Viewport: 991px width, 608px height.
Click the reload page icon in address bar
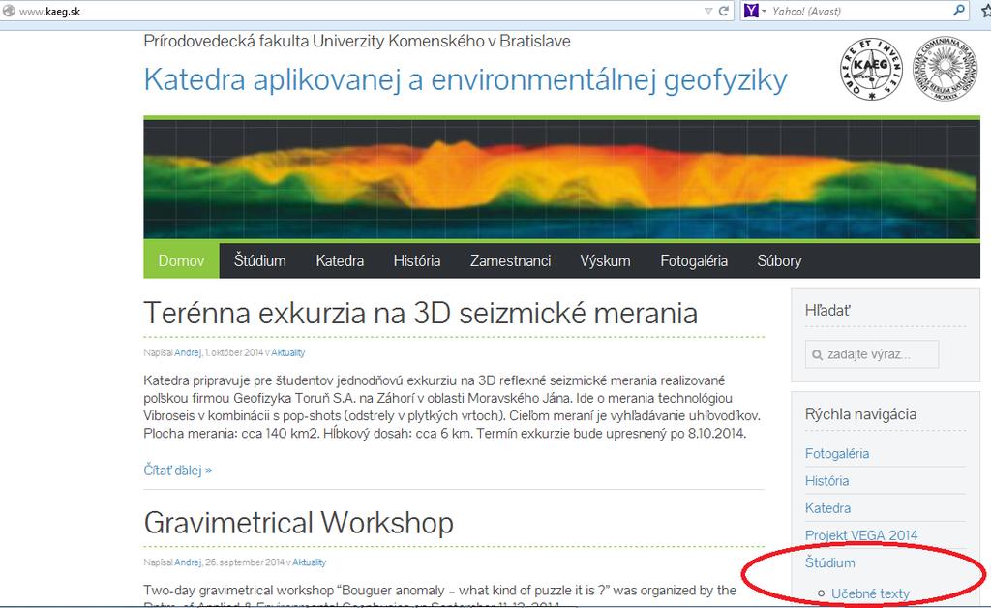724,11
